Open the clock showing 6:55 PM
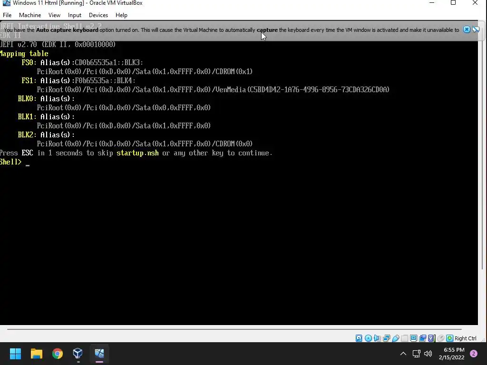Image resolution: width=487 pixels, height=365 pixels. [451, 354]
